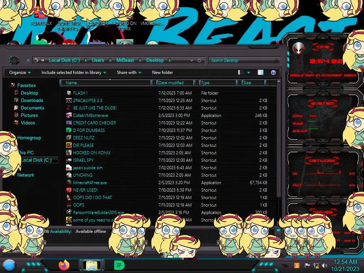Select BE JUST LIKE THE DUDE! file
The image size is (364, 273).
pos(95,108)
